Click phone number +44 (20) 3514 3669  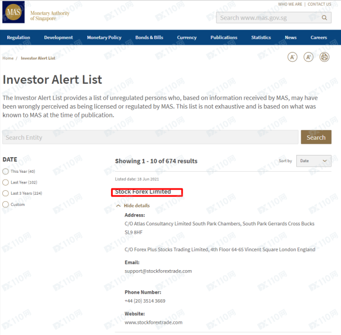point(145,301)
